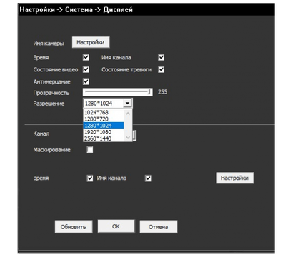Click the 1280*1024 resolution combo field
293x257 pixels.
tap(108, 104)
